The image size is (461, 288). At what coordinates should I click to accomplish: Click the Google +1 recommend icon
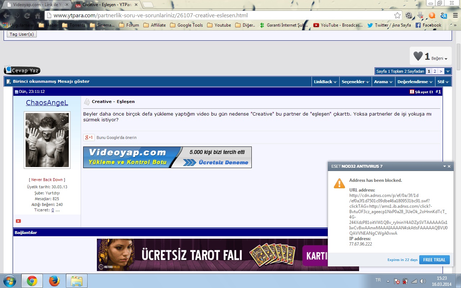click(89, 138)
